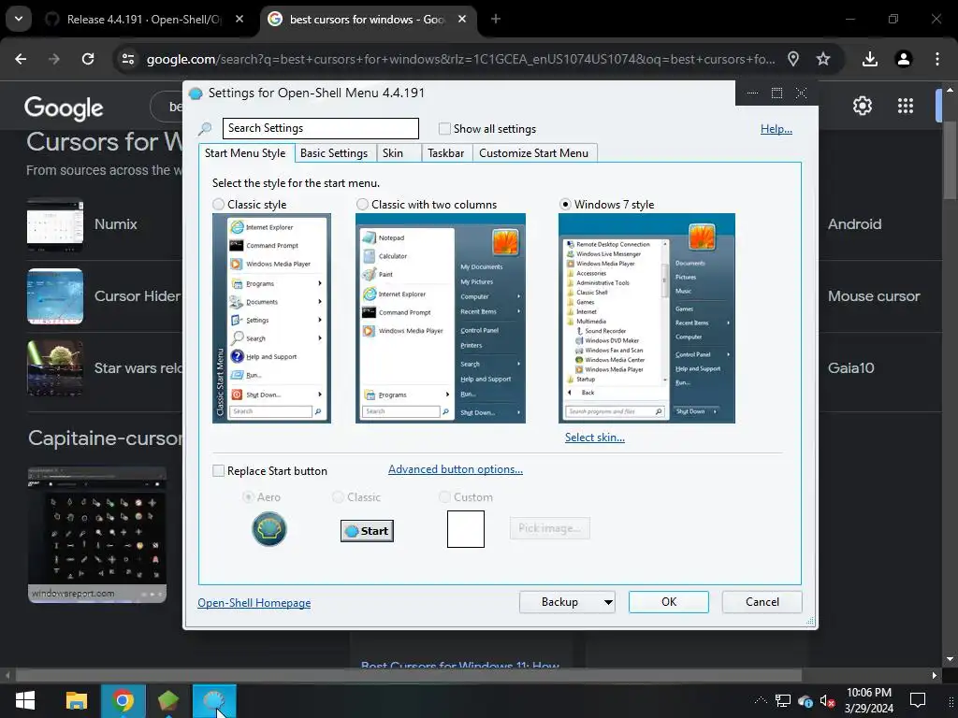The width and height of the screenshot is (958, 718).
Task: Open File Explorer from taskbar
Action: 77,700
